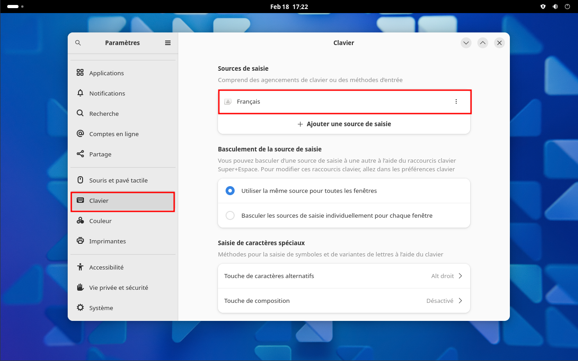Click the Système gear icon
The width and height of the screenshot is (578, 361).
pyautogui.click(x=80, y=308)
